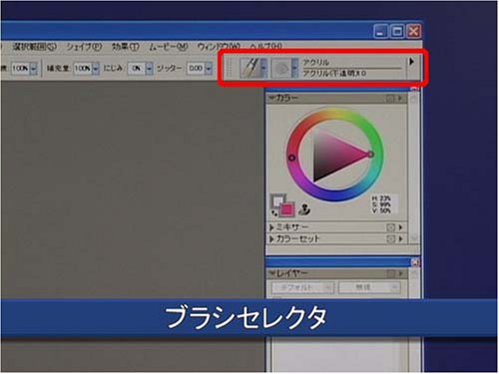Collapse the レイヤー panel
The height and width of the screenshot is (374, 499).
(272, 273)
